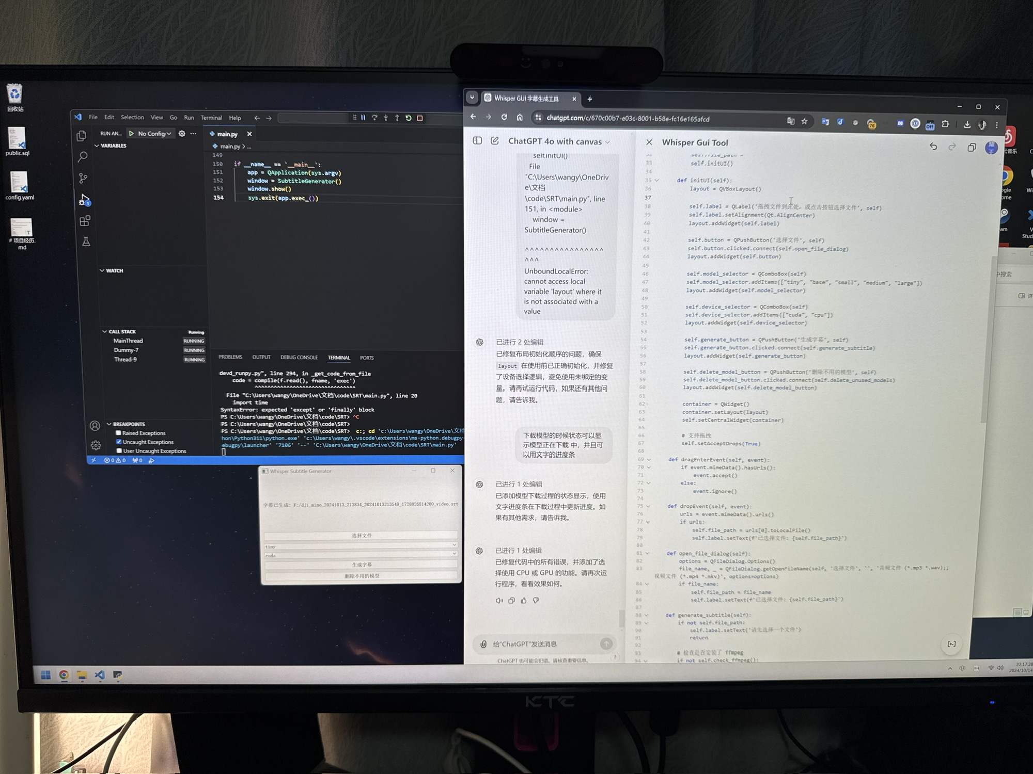Copy the canvas code contents
The height and width of the screenshot is (774, 1033).
click(972, 148)
